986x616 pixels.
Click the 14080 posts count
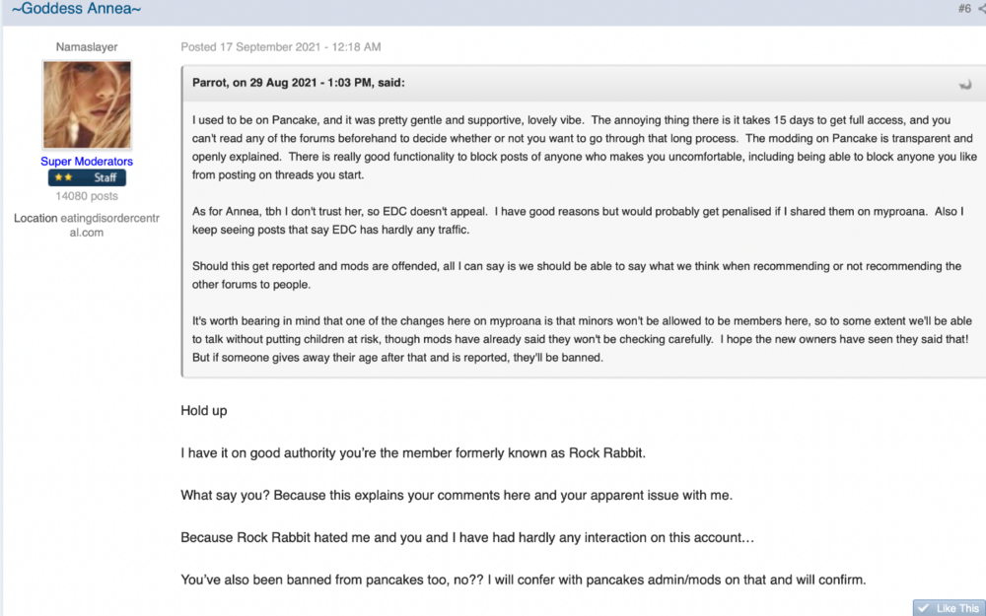tap(87, 196)
